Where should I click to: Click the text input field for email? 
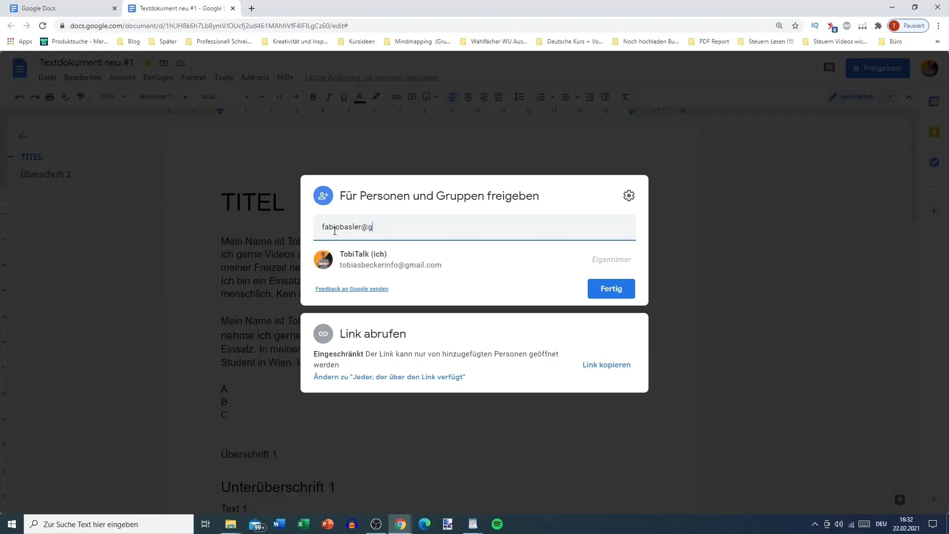[x=475, y=226]
